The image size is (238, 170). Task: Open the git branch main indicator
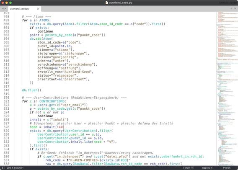tap(186, 168)
